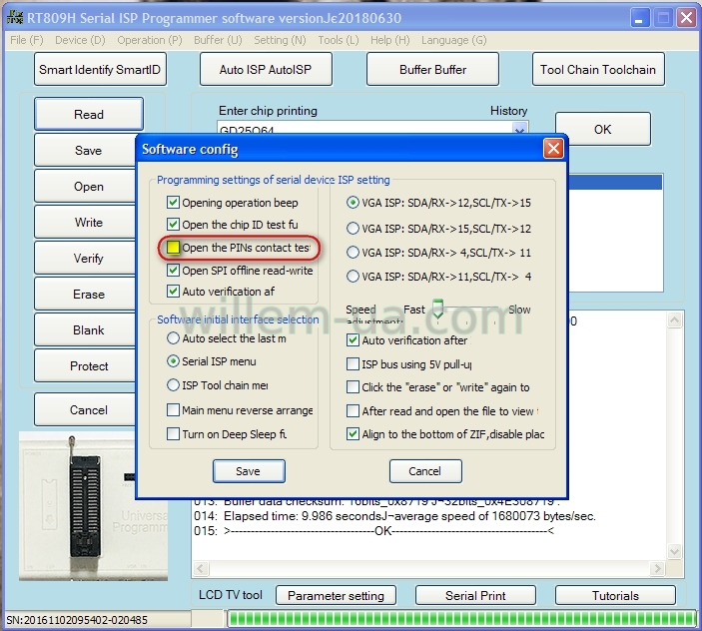702x631 pixels.
Task: Enable Turn on Deep Sleep checkbox
Action: [173, 433]
